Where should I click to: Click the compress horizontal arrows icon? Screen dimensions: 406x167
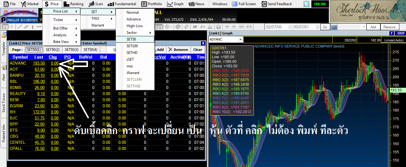click(x=249, y=27)
